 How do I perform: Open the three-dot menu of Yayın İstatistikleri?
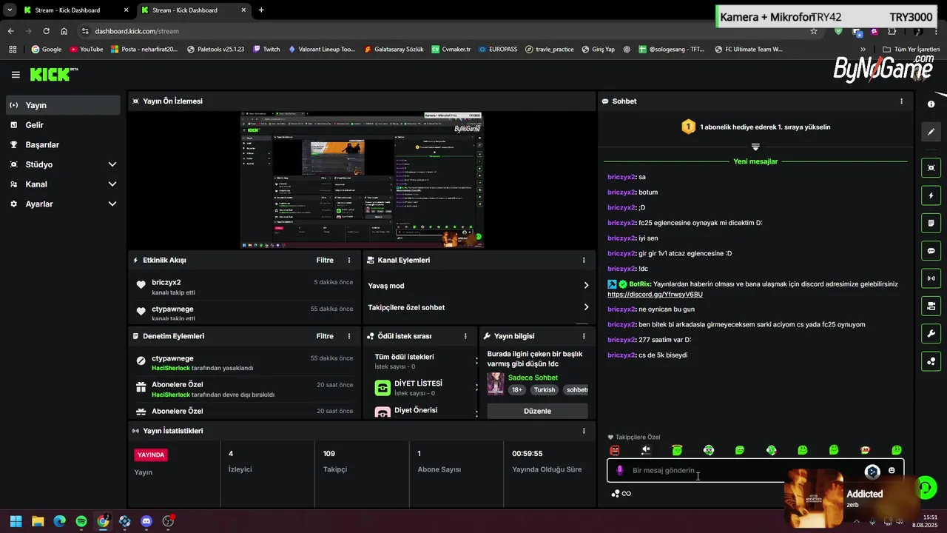[584, 431]
